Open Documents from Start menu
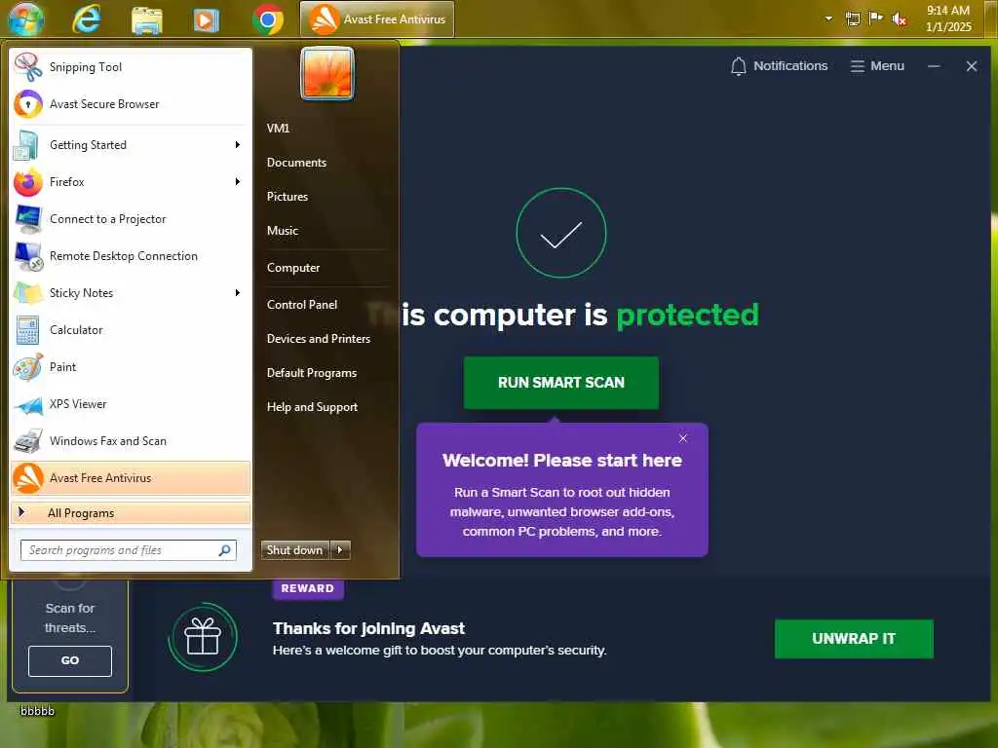This screenshot has height=748, width=998. [296, 163]
